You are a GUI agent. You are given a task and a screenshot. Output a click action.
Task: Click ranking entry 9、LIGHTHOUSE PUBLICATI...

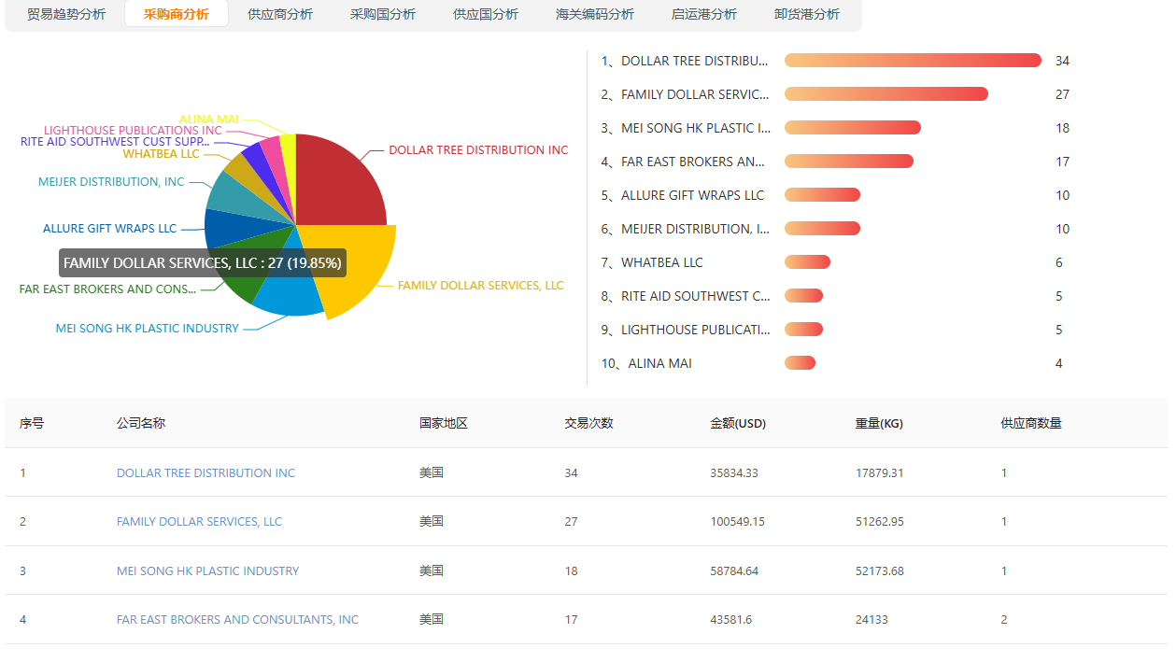(x=686, y=330)
